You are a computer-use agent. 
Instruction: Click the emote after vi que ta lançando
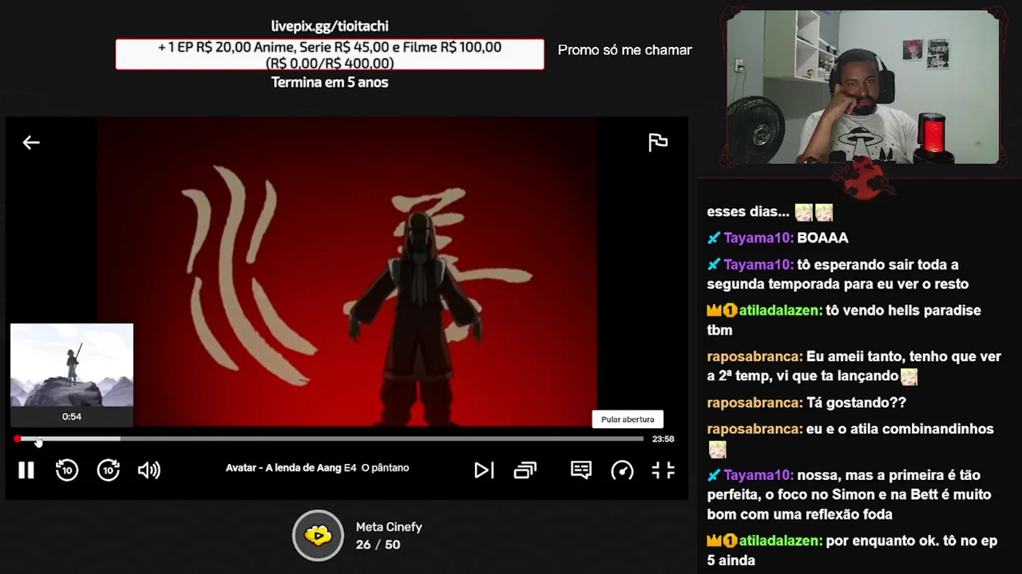[x=909, y=376]
